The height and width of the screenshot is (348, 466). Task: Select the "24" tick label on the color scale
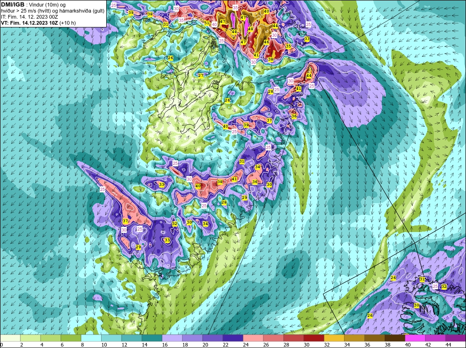pyautogui.click(x=246, y=345)
